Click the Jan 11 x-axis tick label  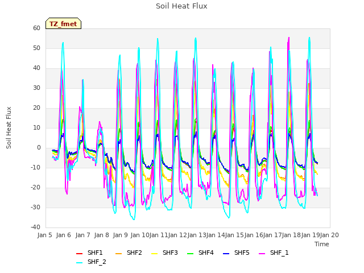(159, 235)
